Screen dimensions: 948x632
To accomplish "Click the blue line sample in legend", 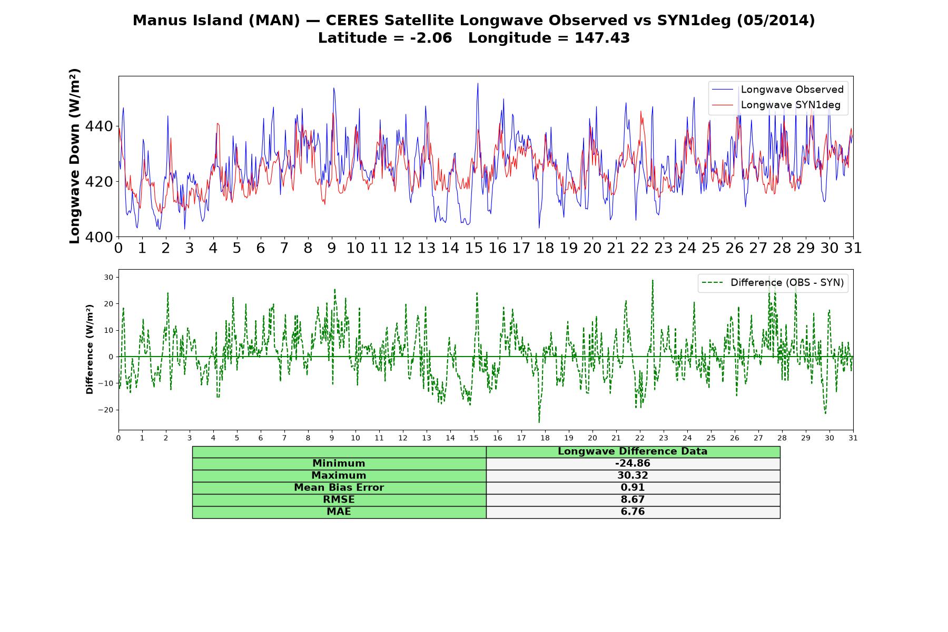I will (x=723, y=90).
